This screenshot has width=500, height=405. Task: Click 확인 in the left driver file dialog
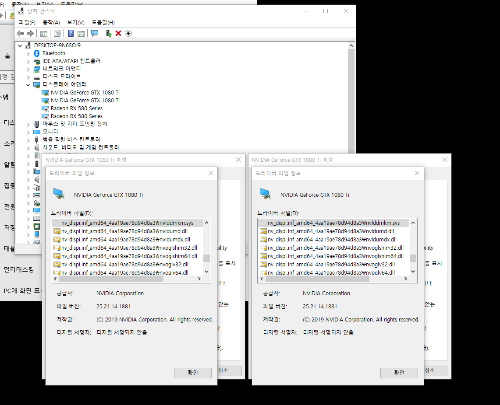[193, 373]
